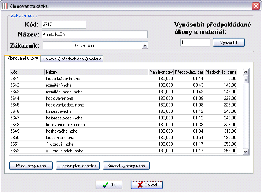Click the Název field containing Annas KLON
The width and height of the screenshot is (262, 193).
[x=95, y=34]
